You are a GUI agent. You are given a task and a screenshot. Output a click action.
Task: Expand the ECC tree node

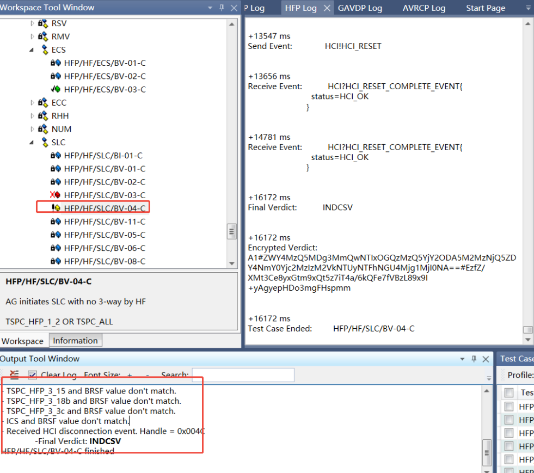[32, 102]
